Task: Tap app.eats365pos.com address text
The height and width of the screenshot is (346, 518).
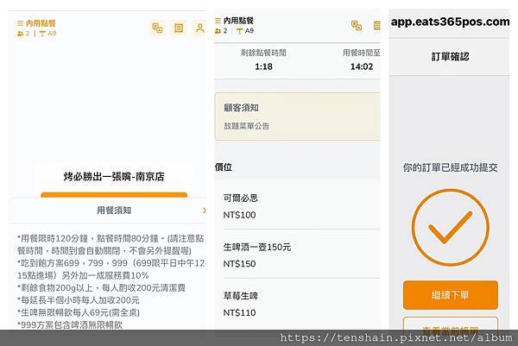Action: tap(451, 22)
